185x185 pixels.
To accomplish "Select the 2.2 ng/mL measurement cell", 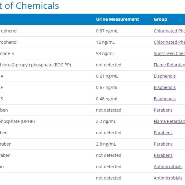I will [x=106, y=121].
